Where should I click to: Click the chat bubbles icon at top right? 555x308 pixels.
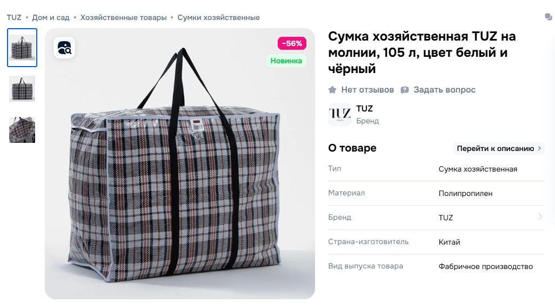click(x=549, y=17)
